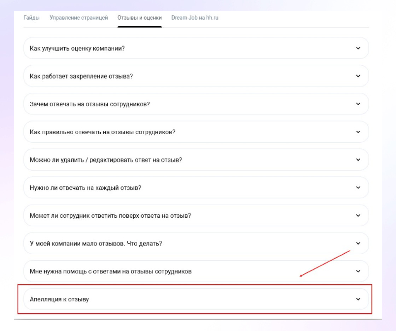Click text 'Можно ли удалить / редактировать ответ на отзыв?'

click(106, 160)
